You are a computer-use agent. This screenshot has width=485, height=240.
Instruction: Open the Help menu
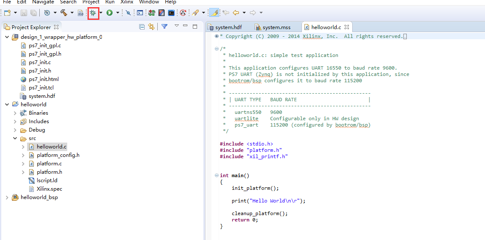coord(170,2)
